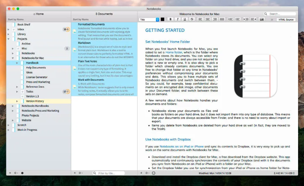The image size is (304, 186).
Task: Click the Filter by title field
Action: point(109,173)
